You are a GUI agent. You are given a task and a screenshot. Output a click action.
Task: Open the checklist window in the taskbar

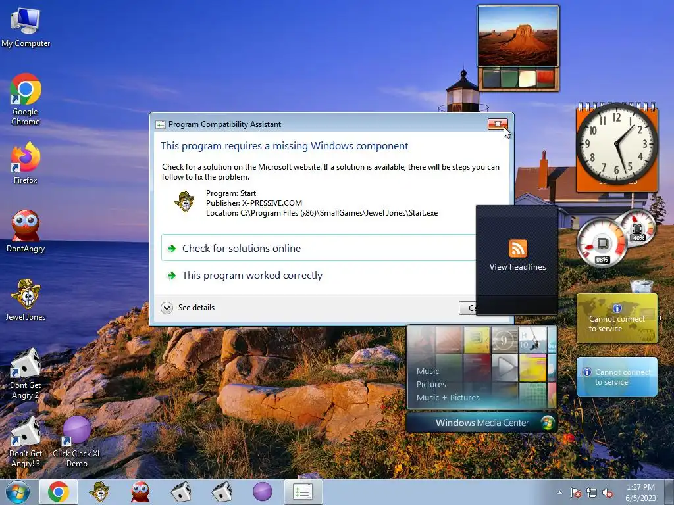click(303, 492)
